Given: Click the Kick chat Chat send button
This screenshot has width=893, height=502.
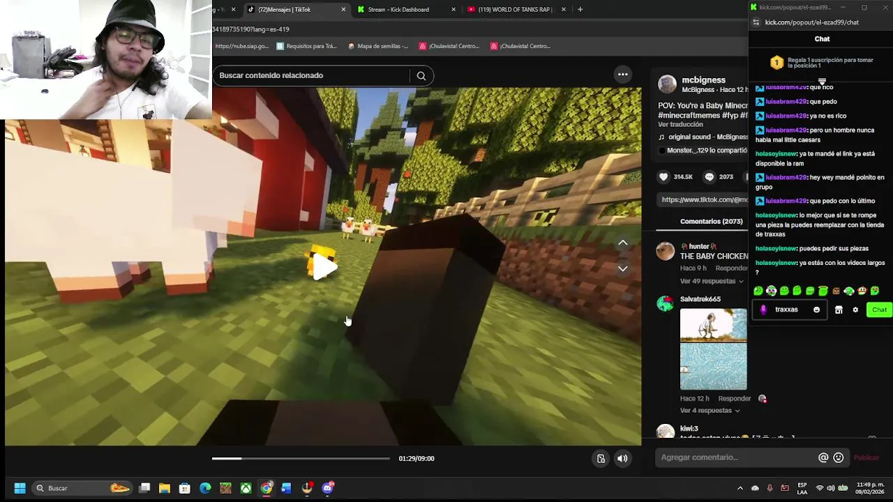Looking at the screenshot, I should [879, 310].
